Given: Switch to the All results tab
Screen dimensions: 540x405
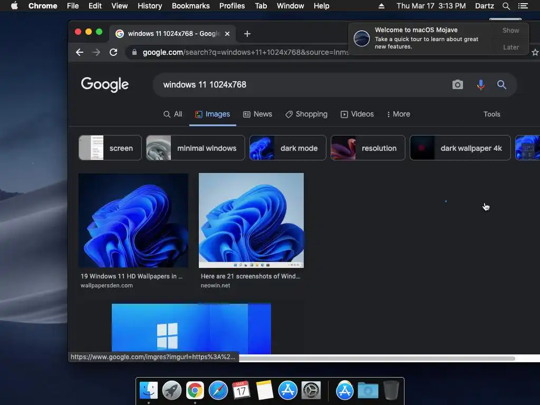Looking at the screenshot, I should pyautogui.click(x=172, y=114).
